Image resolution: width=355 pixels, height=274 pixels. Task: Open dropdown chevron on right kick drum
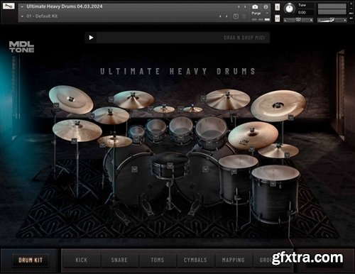(205, 169)
